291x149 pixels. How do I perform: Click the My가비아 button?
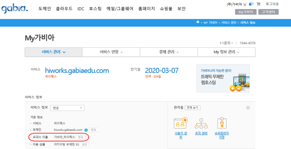click(246, 12)
